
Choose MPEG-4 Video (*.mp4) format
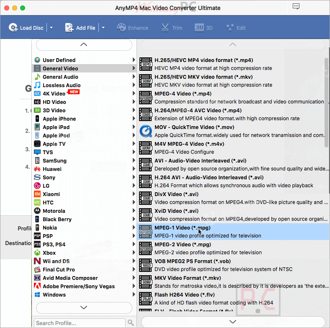click(x=232, y=98)
